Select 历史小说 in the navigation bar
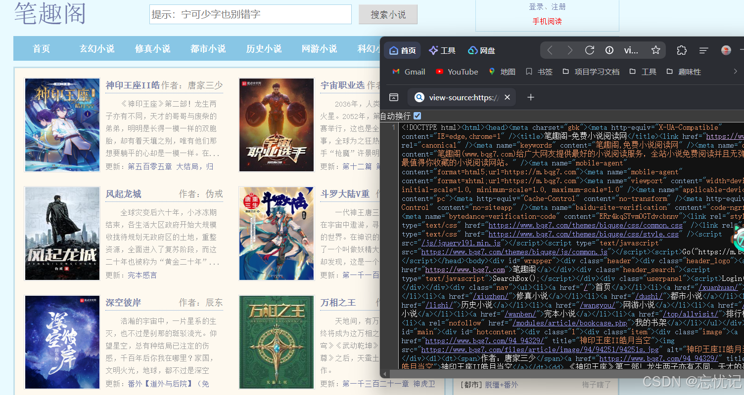 [264, 49]
